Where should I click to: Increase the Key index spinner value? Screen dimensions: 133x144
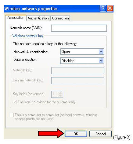(x=60, y=93)
